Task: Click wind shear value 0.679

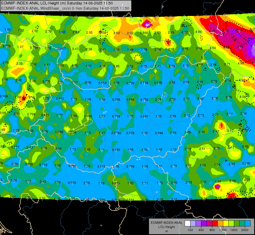Action: point(116,183)
